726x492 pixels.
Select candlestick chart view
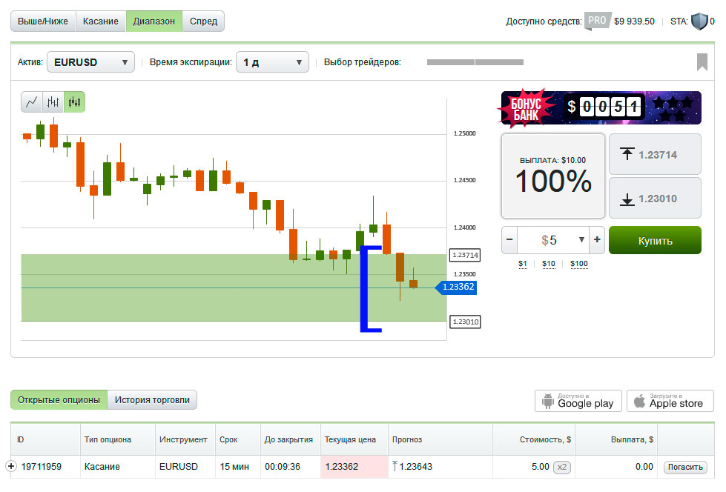point(74,102)
